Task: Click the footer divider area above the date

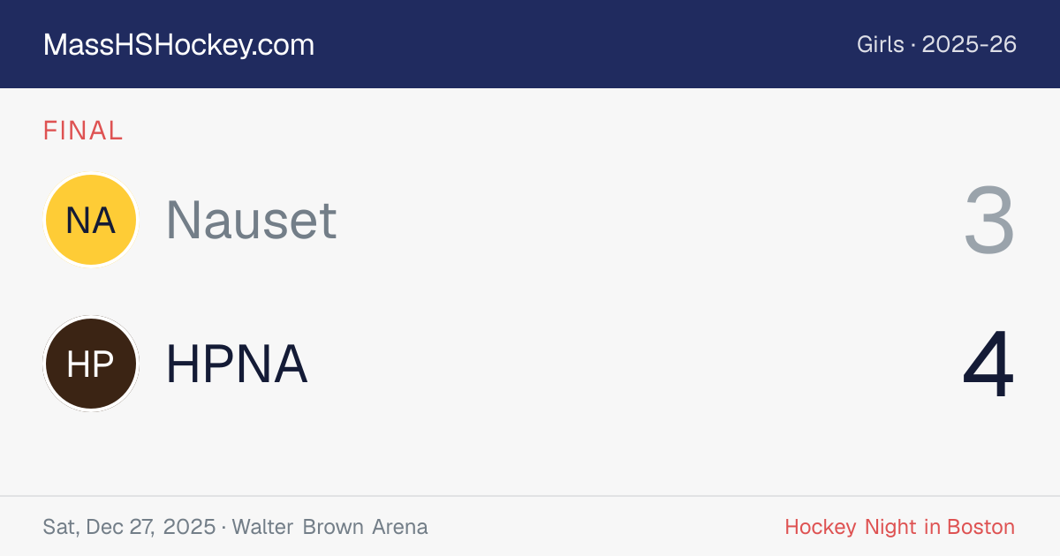Action: point(530,496)
